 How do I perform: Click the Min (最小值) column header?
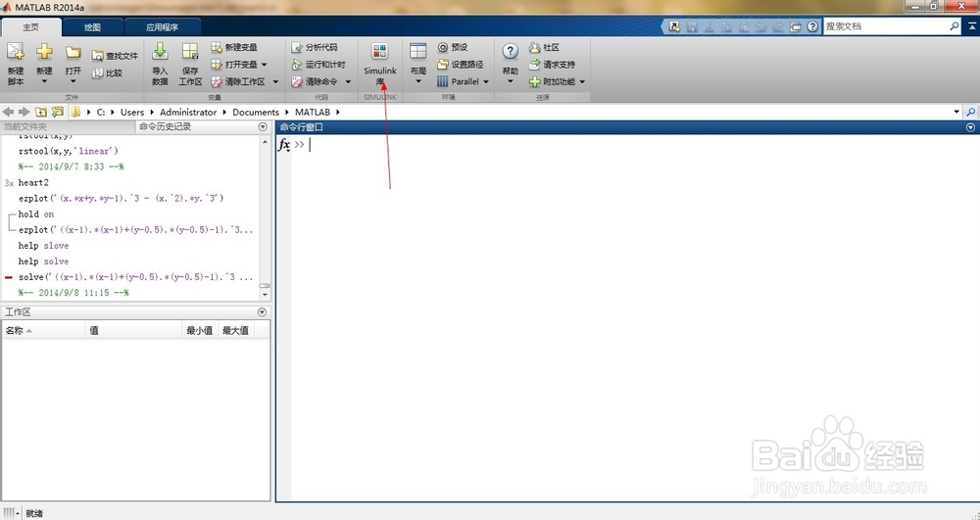[199, 331]
